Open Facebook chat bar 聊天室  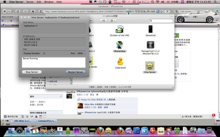pos(192,116)
